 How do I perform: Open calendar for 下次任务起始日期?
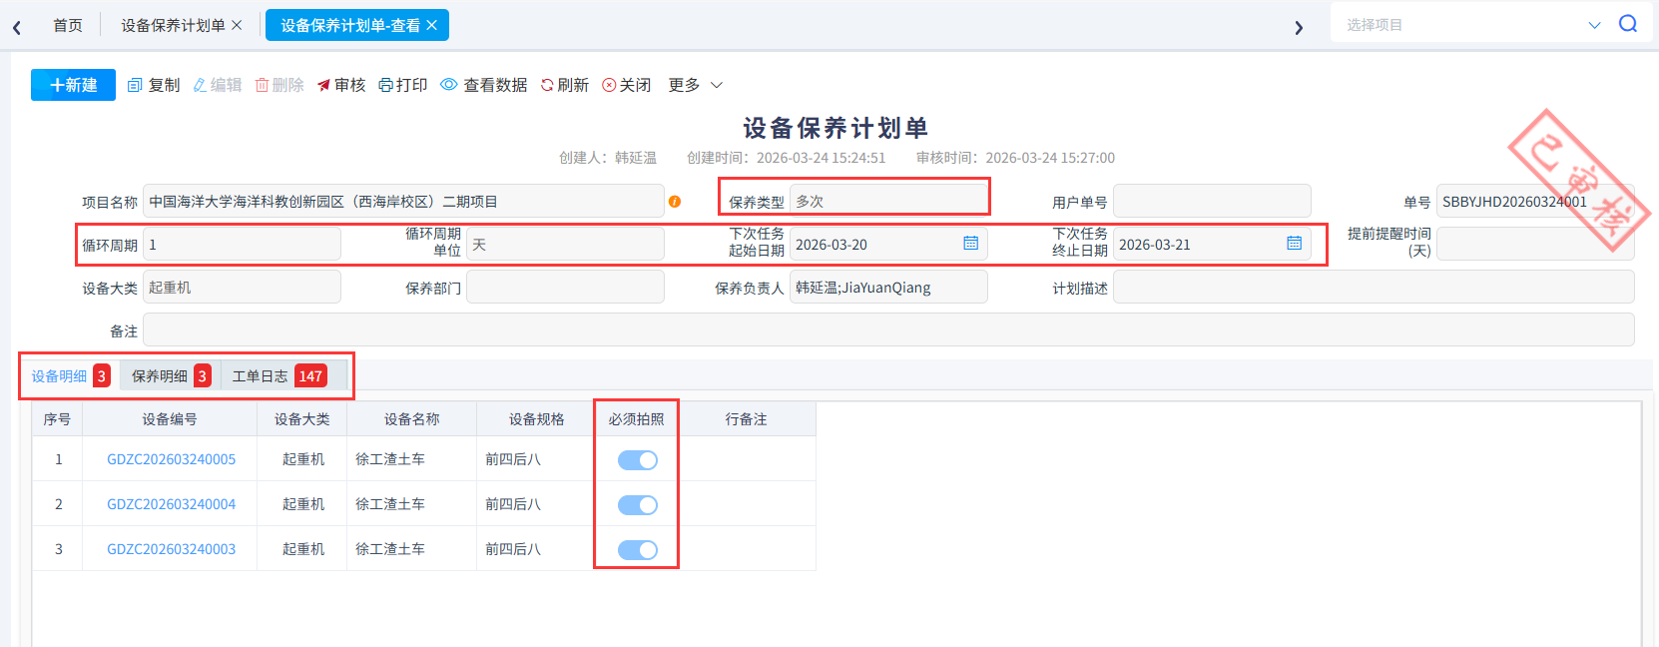[x=970, y=243]
